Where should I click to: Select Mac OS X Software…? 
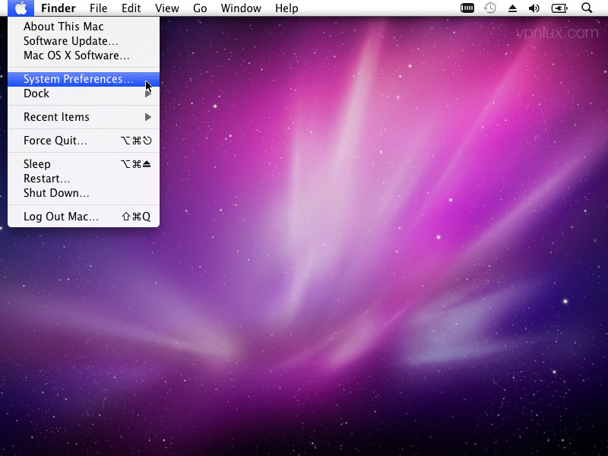[84, 55]
